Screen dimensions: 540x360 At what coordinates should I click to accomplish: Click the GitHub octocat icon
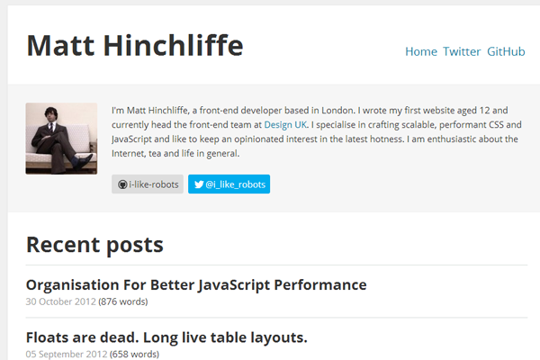pos(122,184)
